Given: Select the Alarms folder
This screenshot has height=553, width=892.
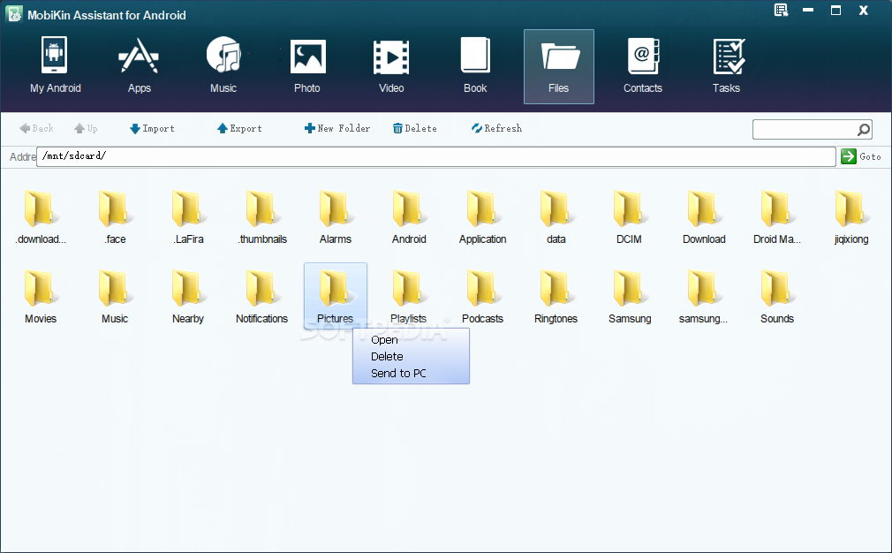Looking at the screenshot, I should click(x=335, y=217).
